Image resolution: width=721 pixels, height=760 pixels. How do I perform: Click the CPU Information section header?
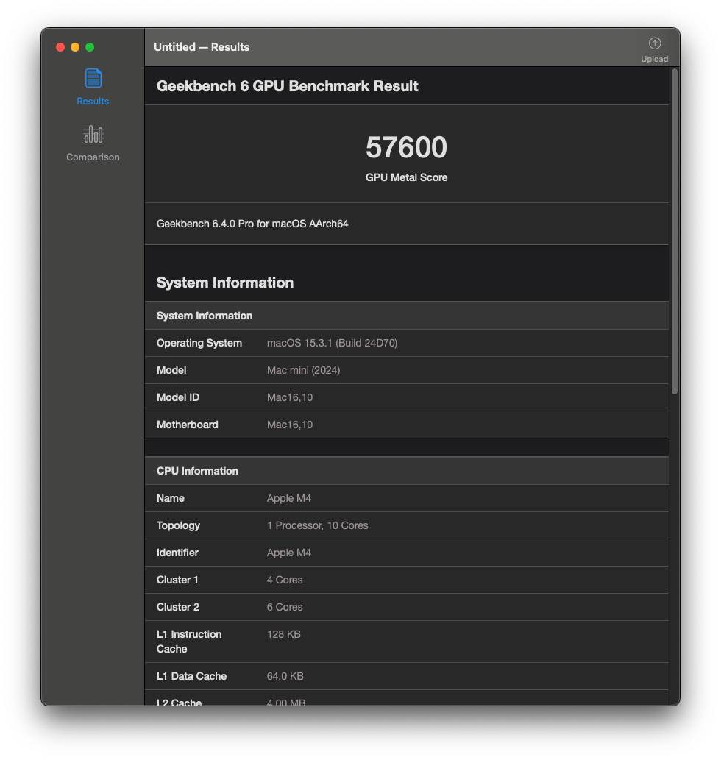[197, 471]
